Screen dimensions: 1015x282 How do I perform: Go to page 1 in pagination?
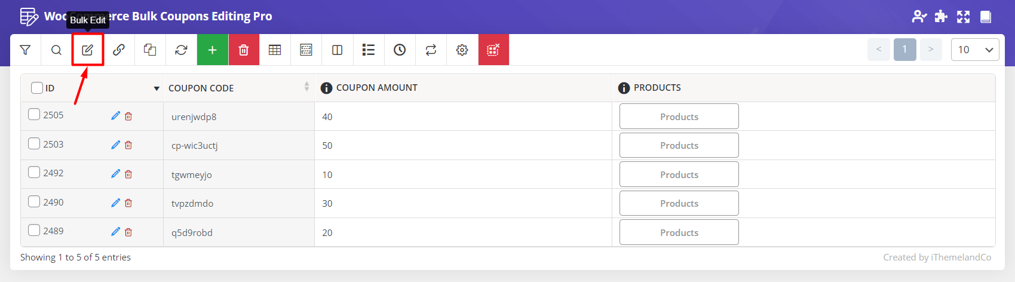coord(904,50)
